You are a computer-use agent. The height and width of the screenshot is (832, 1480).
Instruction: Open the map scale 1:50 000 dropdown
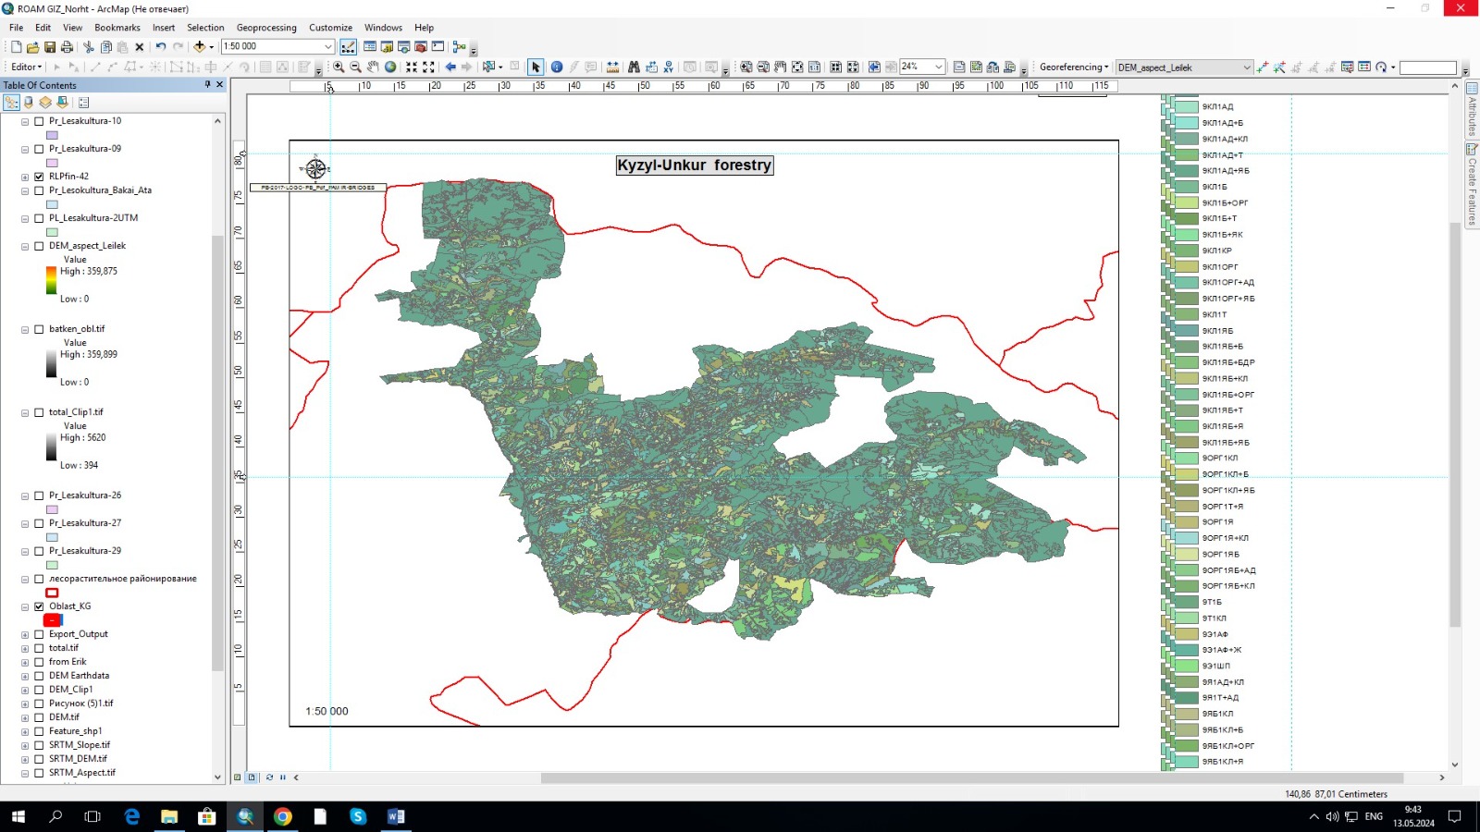coord(327,46)
